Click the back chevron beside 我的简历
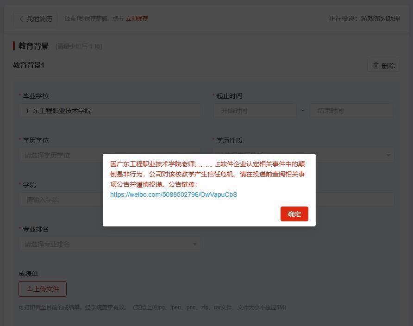 (x=21, y=19)
